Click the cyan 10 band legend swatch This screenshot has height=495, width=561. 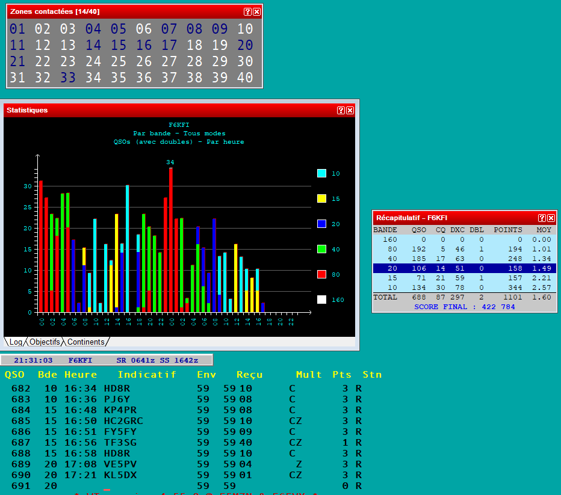click(x=321, y=173)
